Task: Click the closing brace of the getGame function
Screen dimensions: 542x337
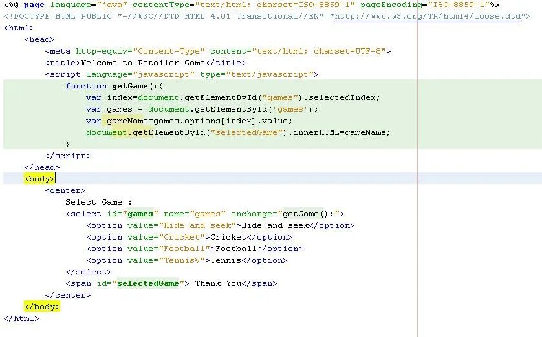Action: click(67, 144)
